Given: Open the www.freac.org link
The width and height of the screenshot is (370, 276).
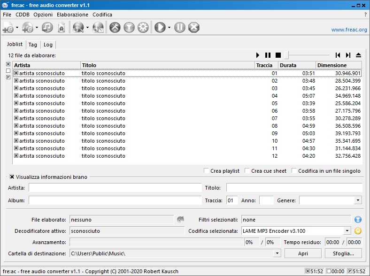Looking at the screenshot, I should [349, 30].
